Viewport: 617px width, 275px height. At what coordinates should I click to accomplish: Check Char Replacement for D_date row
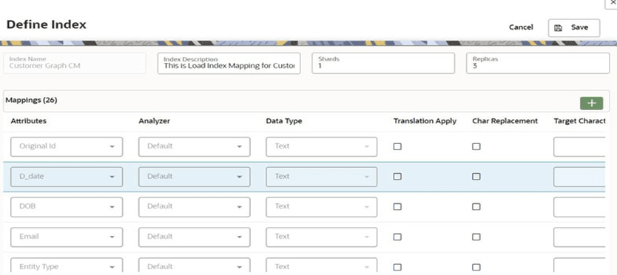click(476, 177)
